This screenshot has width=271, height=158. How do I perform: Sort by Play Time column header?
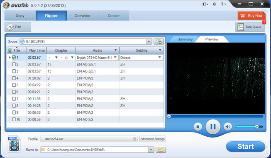tap(36, 50)
